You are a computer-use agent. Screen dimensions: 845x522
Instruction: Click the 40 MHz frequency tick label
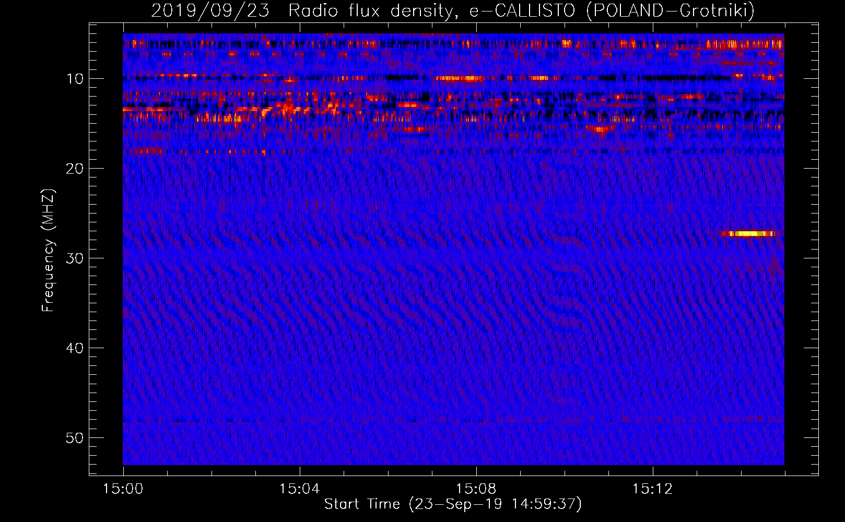point(75,348)
